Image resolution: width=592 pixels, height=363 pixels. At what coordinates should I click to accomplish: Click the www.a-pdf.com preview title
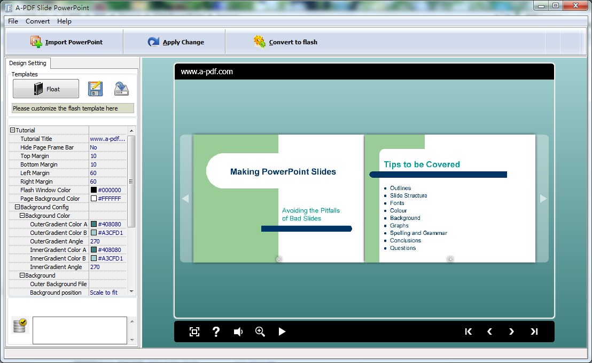point(207,72)
